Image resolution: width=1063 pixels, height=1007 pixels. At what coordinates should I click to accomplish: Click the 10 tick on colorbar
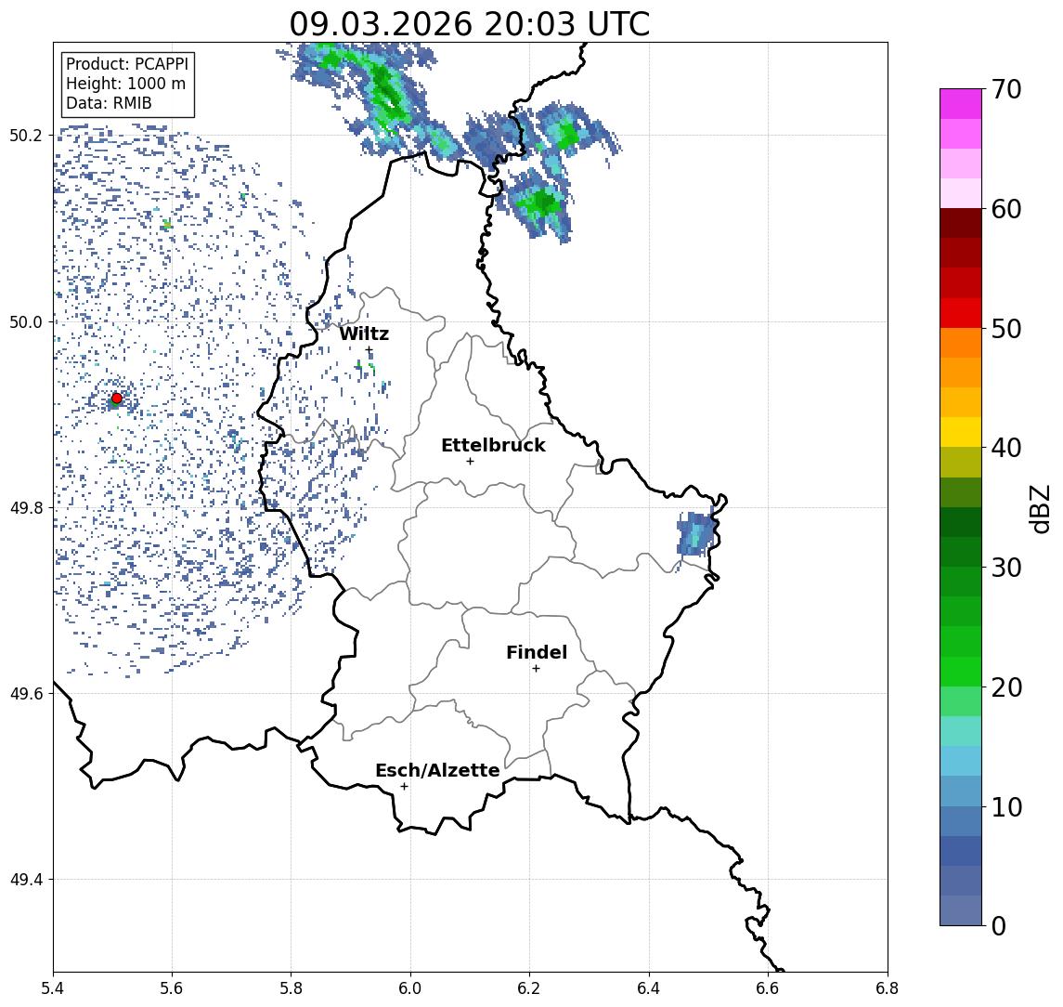(1006, 806)
